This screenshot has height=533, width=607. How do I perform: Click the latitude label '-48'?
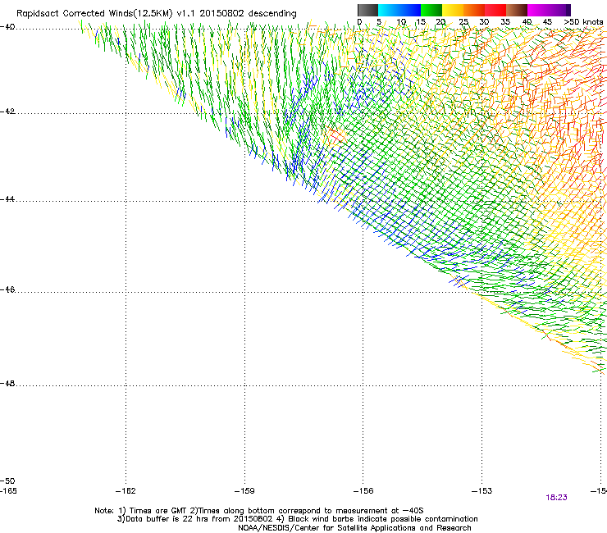[7, 383]
